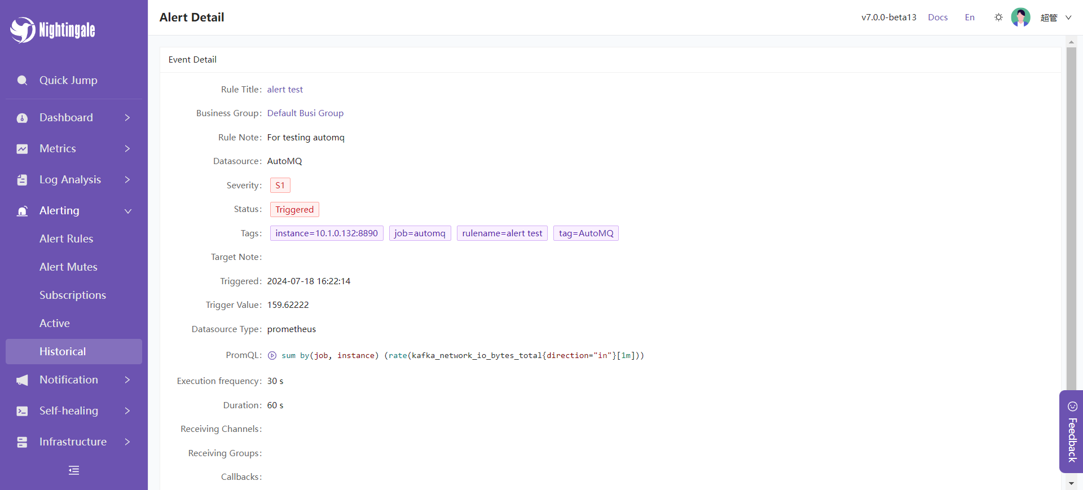The height and width of the screenshot is (490, 1083).
Task: Open the user account dropdown arrow
Action: (x=1068, y=17)
